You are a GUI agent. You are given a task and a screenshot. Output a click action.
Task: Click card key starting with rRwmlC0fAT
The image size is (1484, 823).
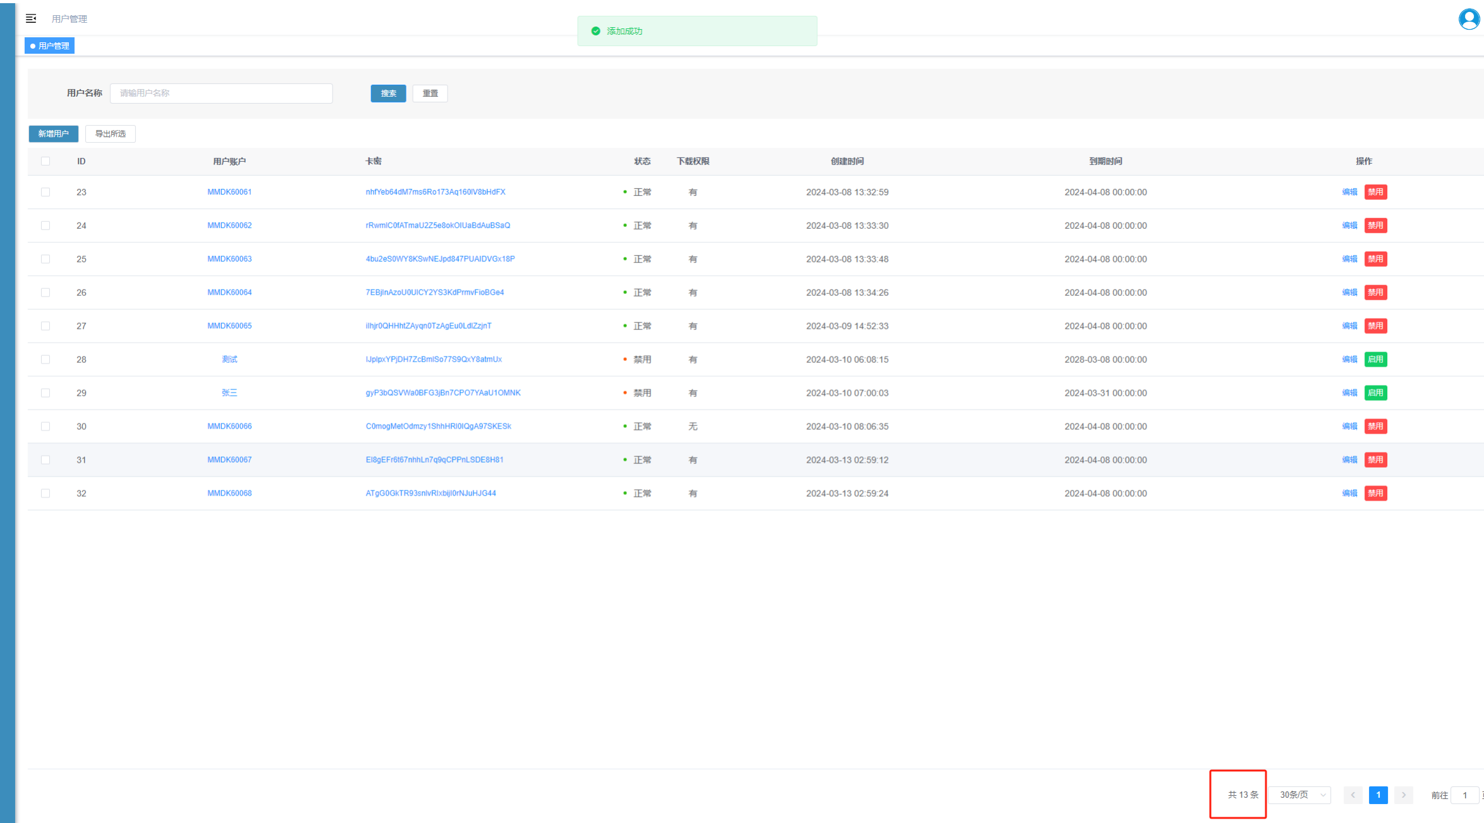(x=438, y=226)
